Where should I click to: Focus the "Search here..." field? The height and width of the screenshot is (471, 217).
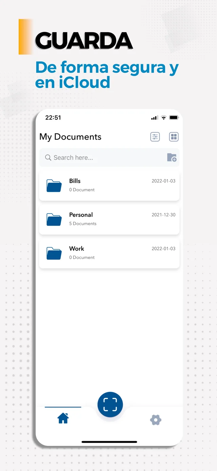point(109,158)
